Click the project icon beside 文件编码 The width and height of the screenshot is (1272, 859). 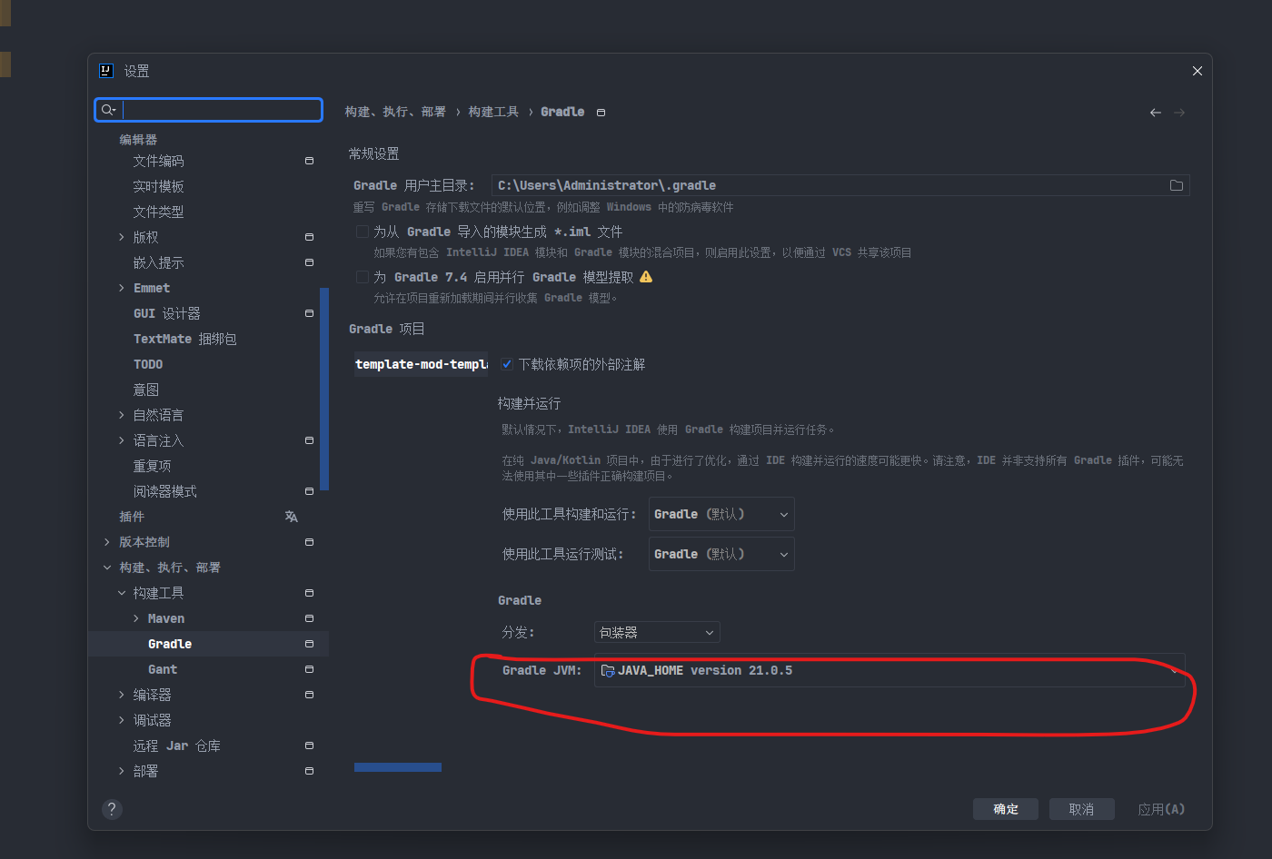point(309,161)
